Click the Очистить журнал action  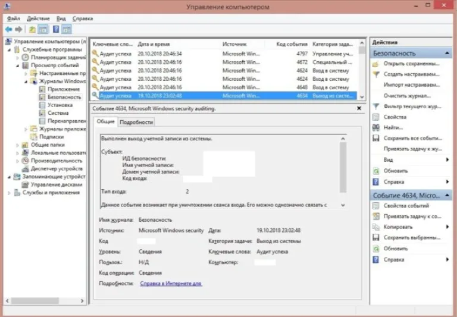(x=407, y=96)
